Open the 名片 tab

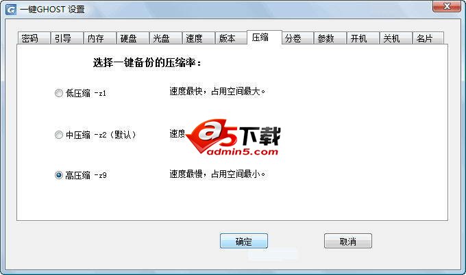click(428, 38)
